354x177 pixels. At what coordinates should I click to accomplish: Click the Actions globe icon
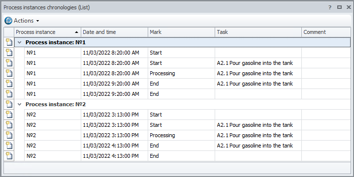click(8, 21)
